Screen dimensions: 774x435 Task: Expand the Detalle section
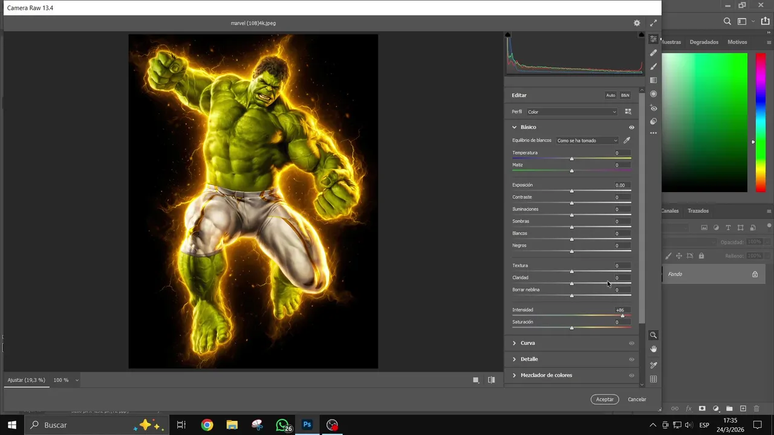click(x=515, y=359)
